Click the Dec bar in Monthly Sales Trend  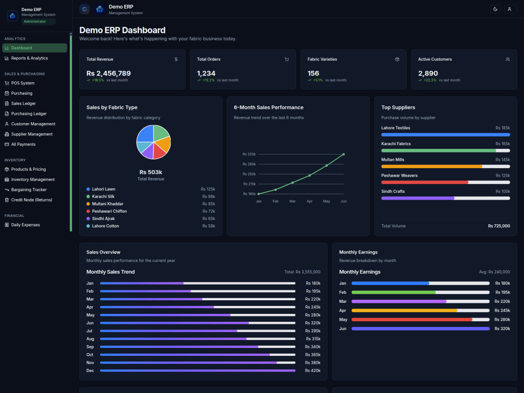(x=198, y=370)
